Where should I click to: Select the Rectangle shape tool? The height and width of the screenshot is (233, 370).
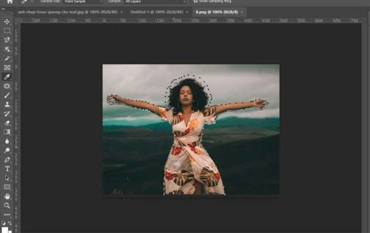pos(7,187)
